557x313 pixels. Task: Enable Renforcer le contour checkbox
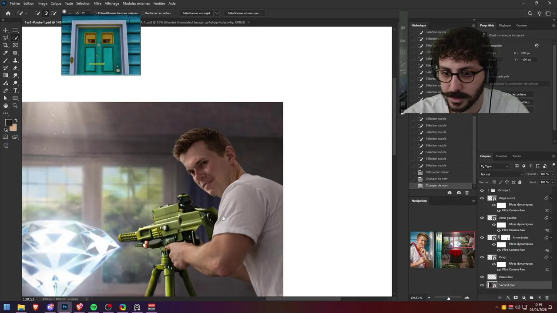coord(143,13)
